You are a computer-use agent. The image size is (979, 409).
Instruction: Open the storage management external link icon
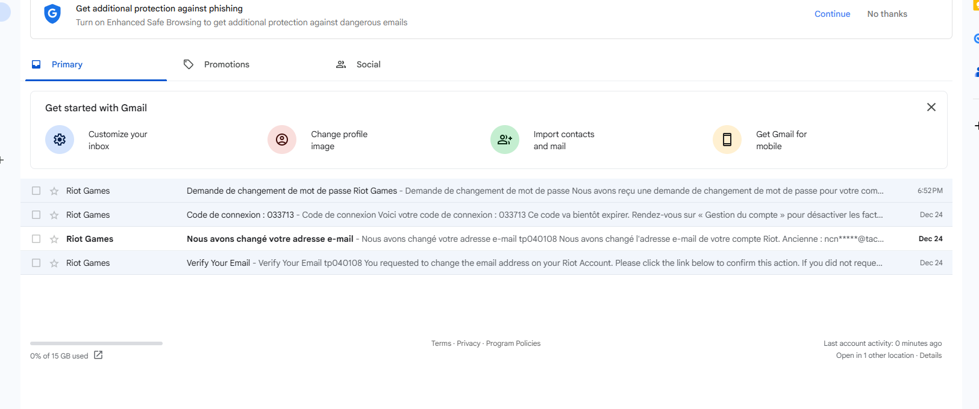(x=98, y=355)
